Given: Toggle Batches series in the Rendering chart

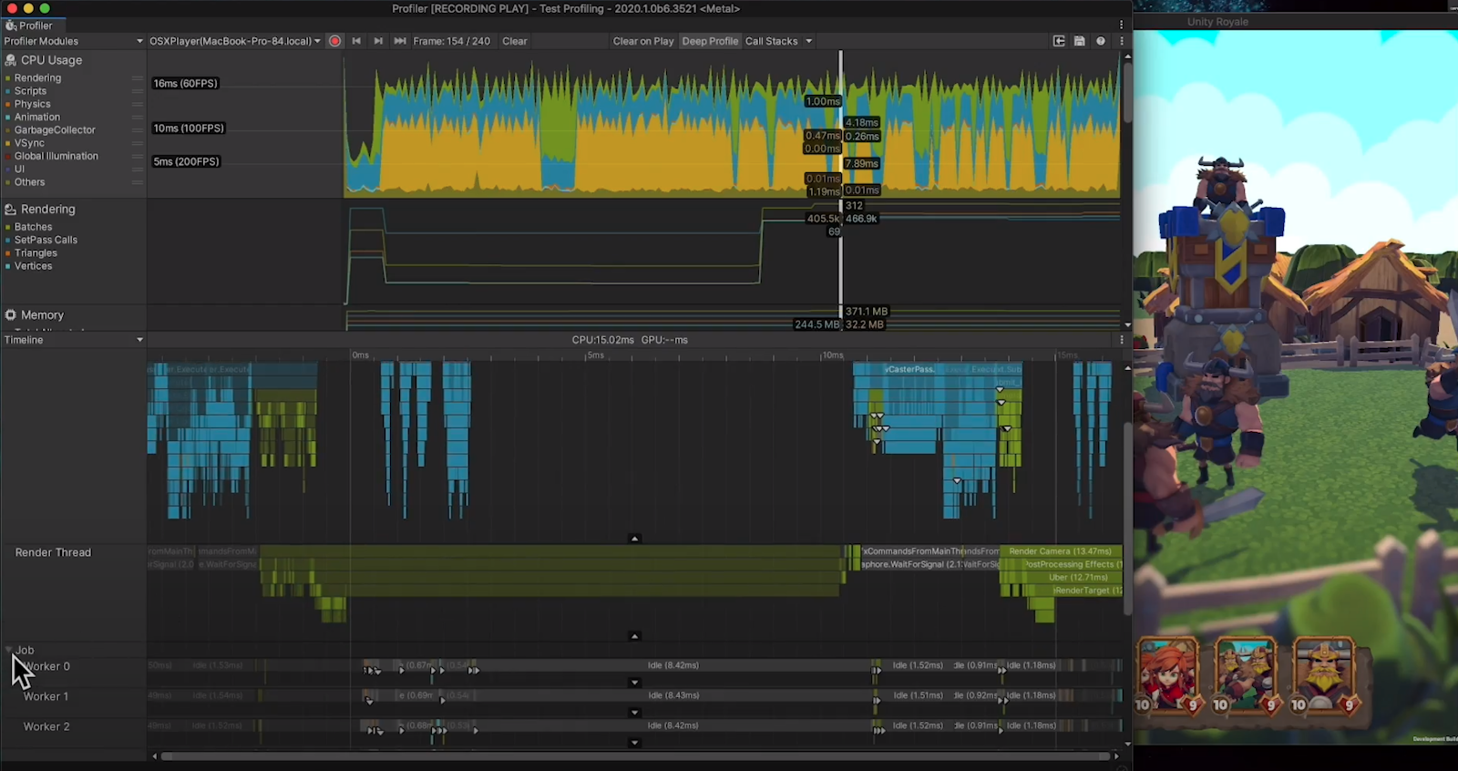Looking at the screenshot, I should (x=28, y=227).
